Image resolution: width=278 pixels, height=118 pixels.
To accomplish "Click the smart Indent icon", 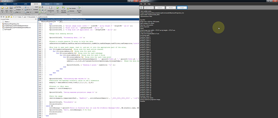I will coord(40,12).
